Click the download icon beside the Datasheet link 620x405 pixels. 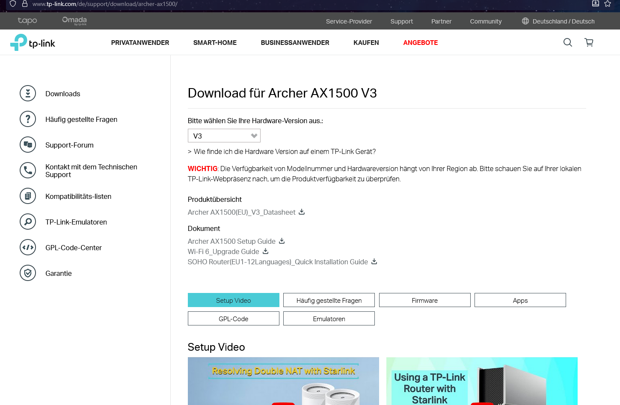tap(302, 212)
